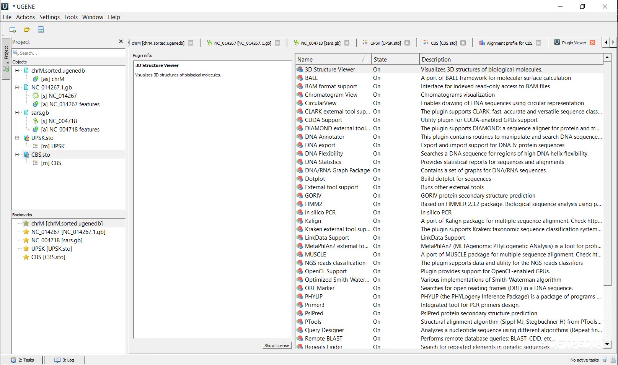Collapse the chrM.sorted.ugenedb tree node
Viewport: 618px width, 365px height.
[x=17, y=70]
